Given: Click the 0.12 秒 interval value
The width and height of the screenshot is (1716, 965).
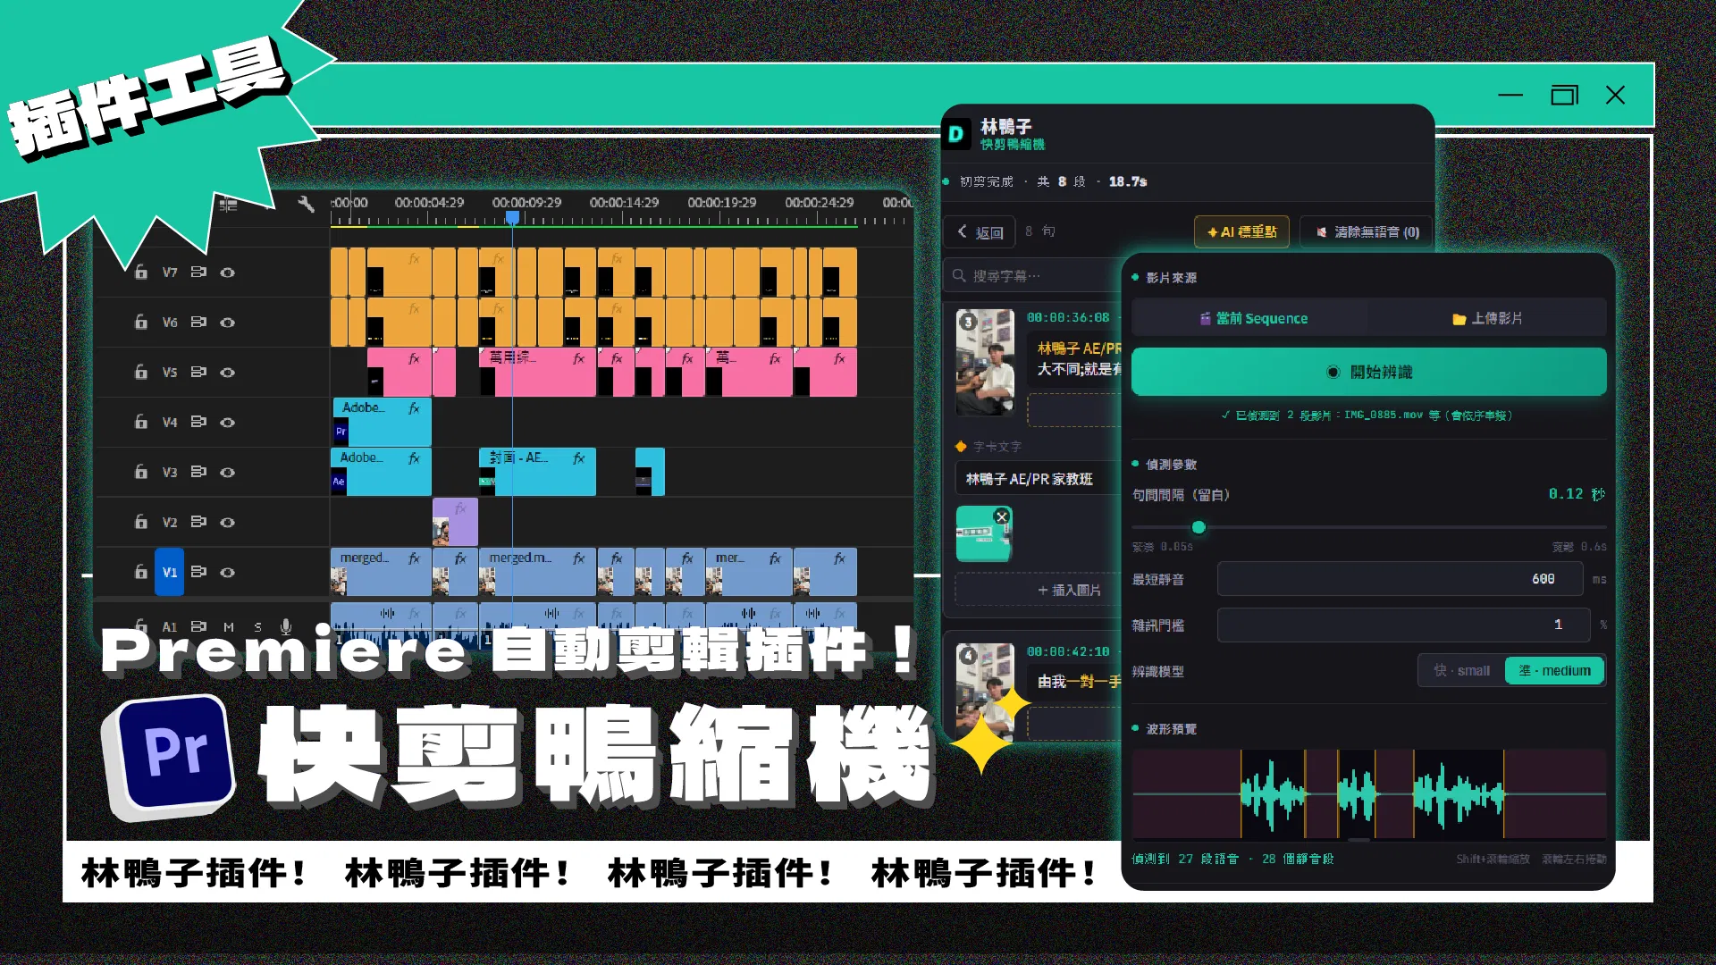Looking at the screenshot, I should [1577, 494].
